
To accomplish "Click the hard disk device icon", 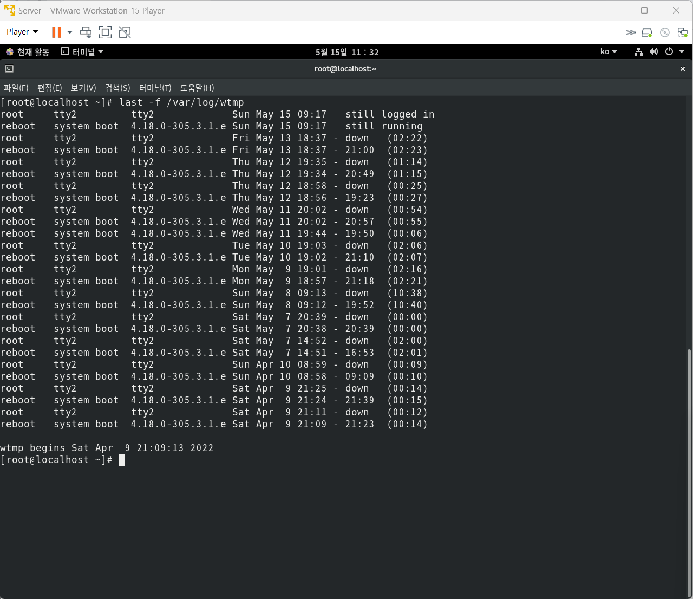I will coord(647,32).
